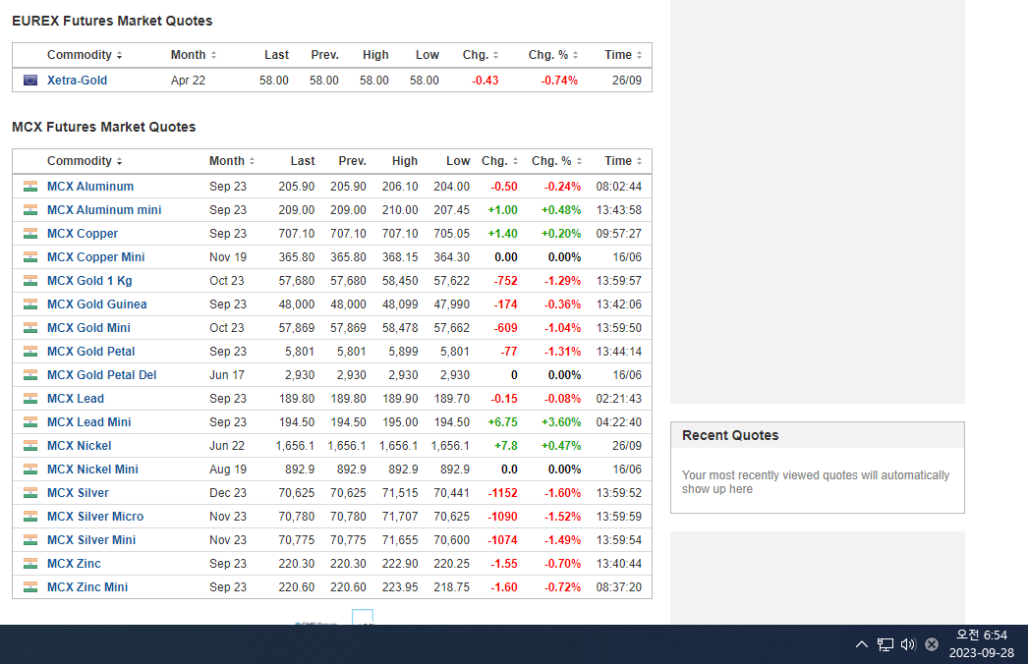1028x664 pixels.
Task: Open the Xetra-Gold quote link
Action: tap(77, 80)
